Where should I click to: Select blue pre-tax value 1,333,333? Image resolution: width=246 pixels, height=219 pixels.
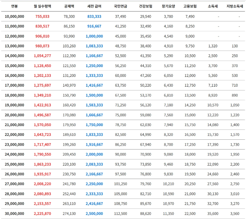94,75
